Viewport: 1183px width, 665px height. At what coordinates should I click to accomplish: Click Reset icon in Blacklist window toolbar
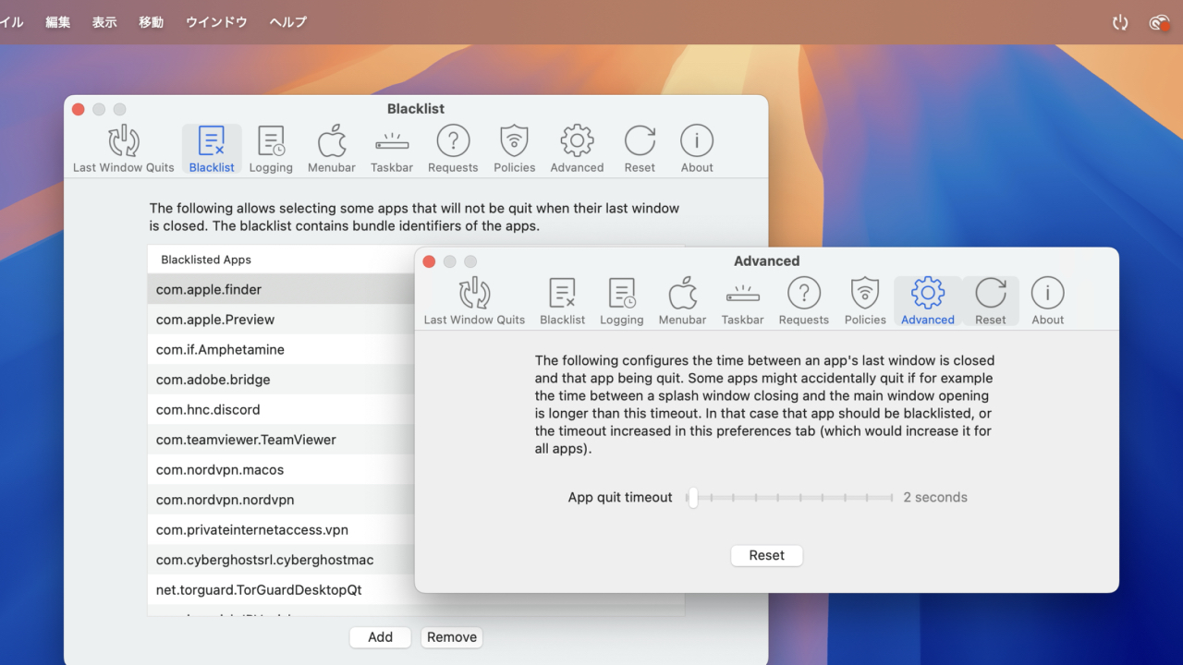click(640, 150)
